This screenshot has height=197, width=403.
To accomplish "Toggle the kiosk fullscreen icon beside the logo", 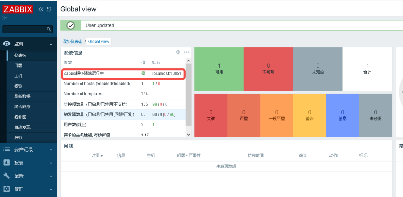I will click(49, 9).
